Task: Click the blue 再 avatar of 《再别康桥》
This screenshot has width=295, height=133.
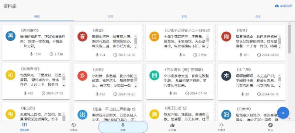Action: click(x=11, y=36)
